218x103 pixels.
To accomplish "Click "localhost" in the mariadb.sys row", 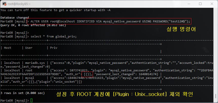I will coord(12,63).
